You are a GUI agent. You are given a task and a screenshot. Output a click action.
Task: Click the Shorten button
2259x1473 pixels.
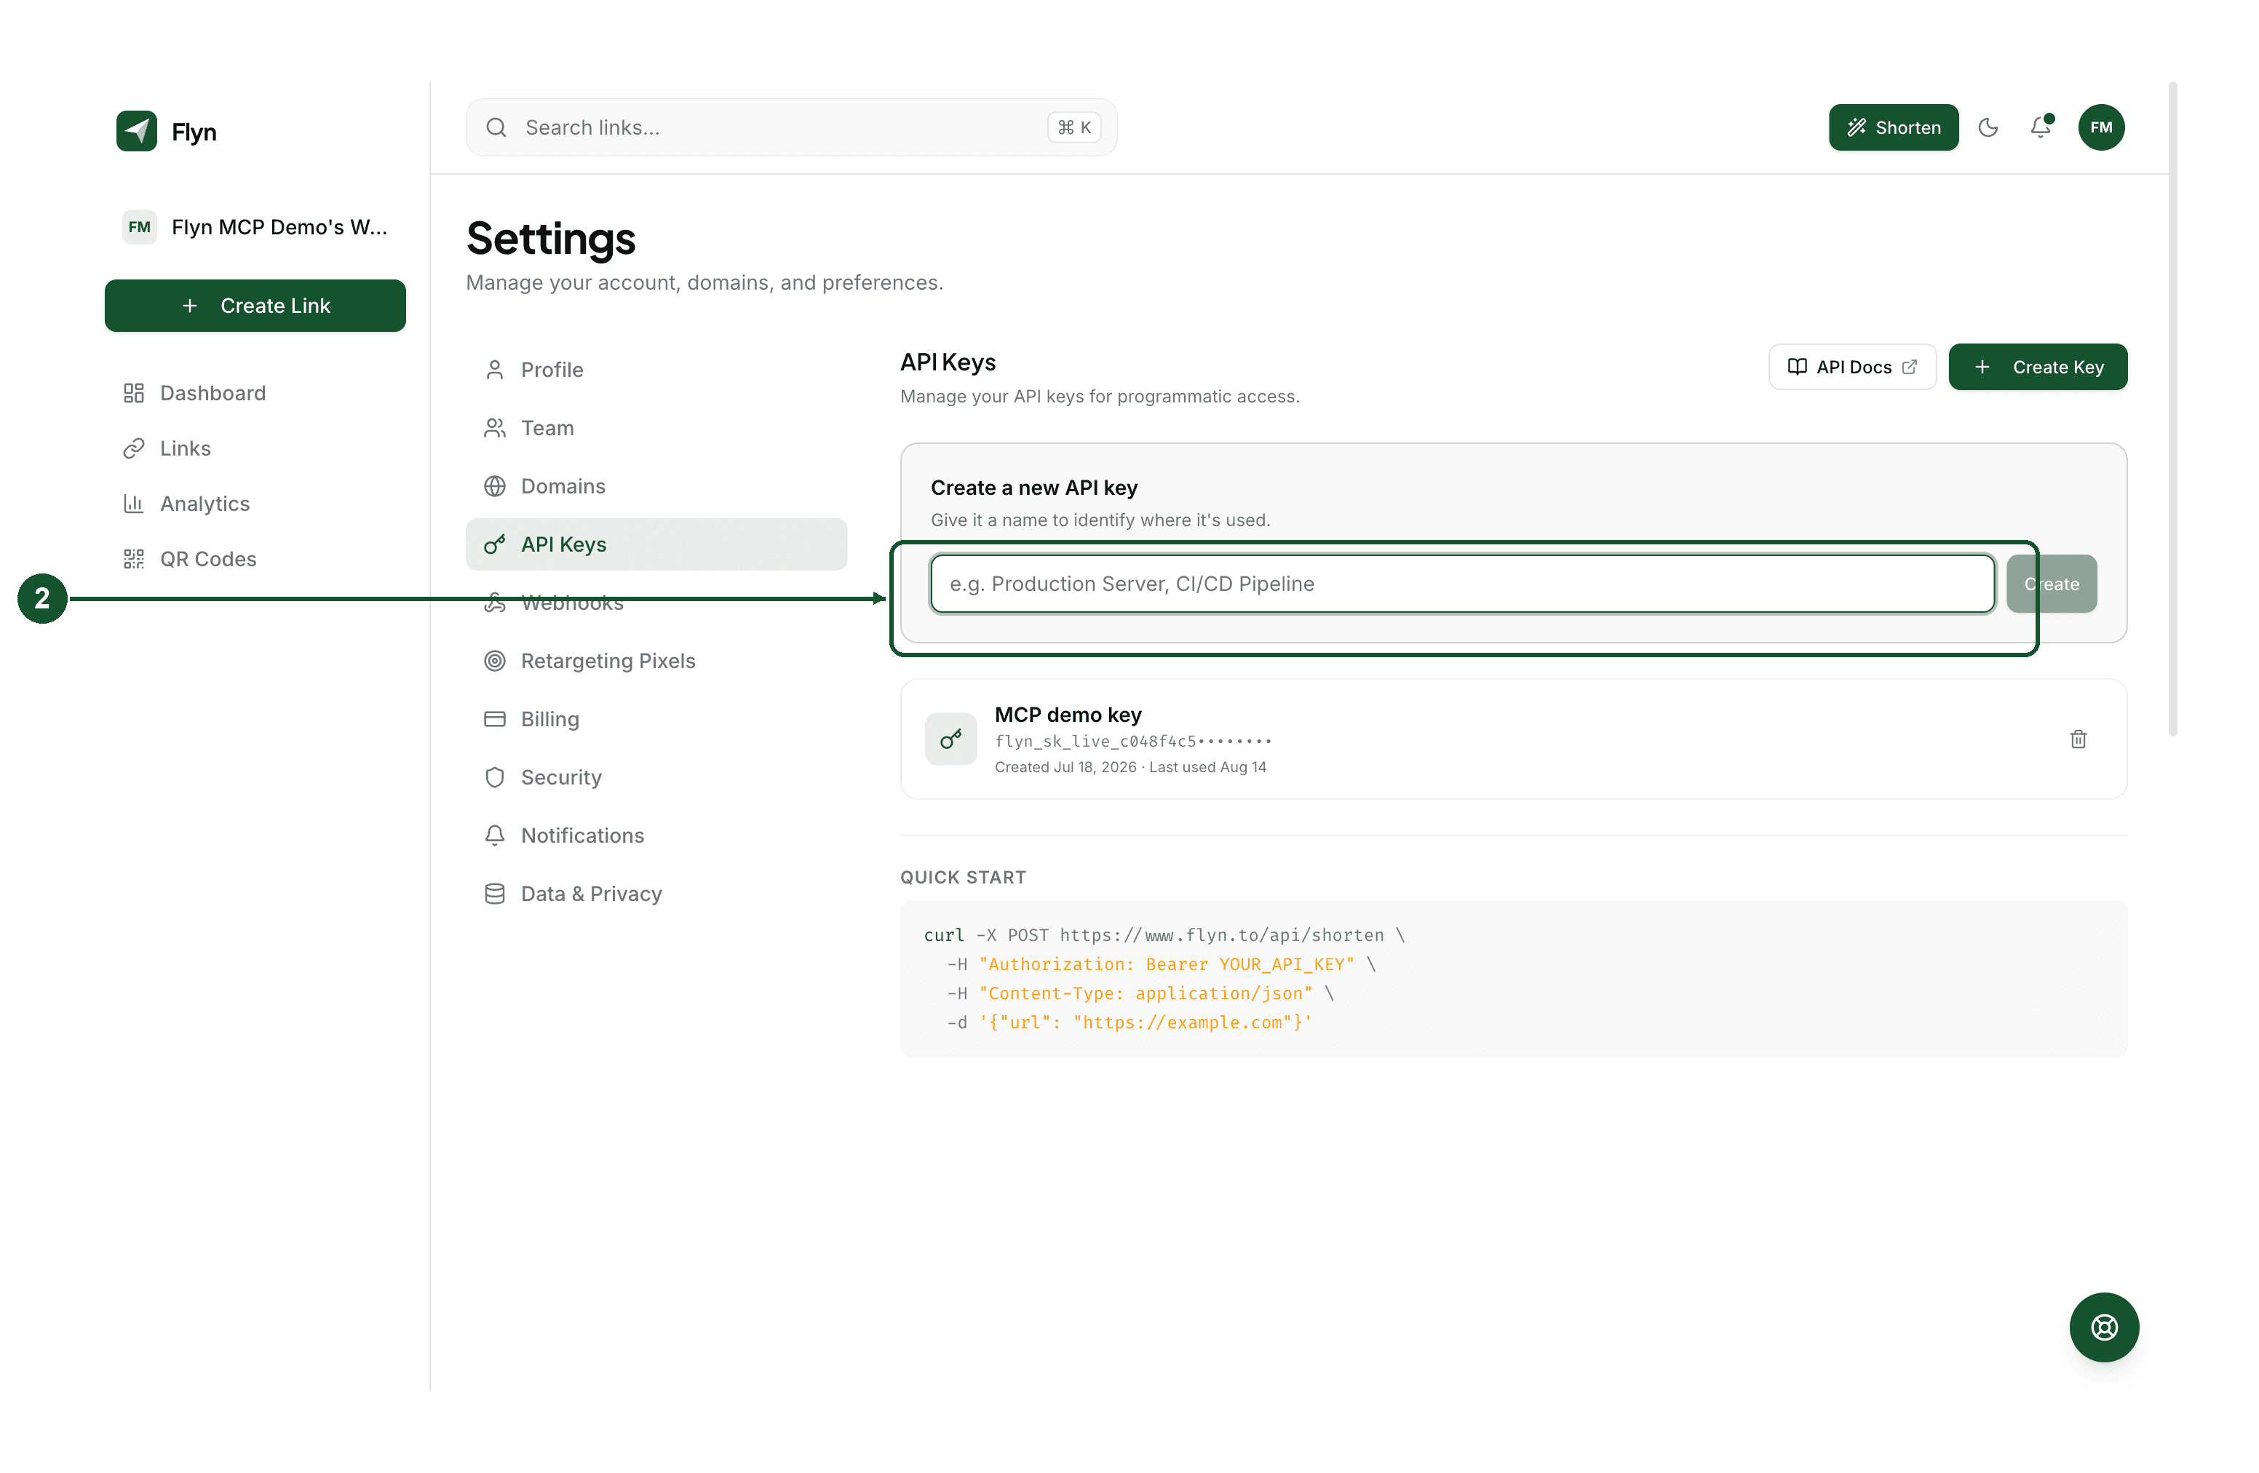pyautogui.click(x=1894, y=127)
